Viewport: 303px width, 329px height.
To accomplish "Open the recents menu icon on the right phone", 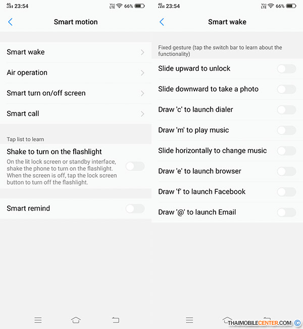I will pyautogui.click(x=189, y=320).
